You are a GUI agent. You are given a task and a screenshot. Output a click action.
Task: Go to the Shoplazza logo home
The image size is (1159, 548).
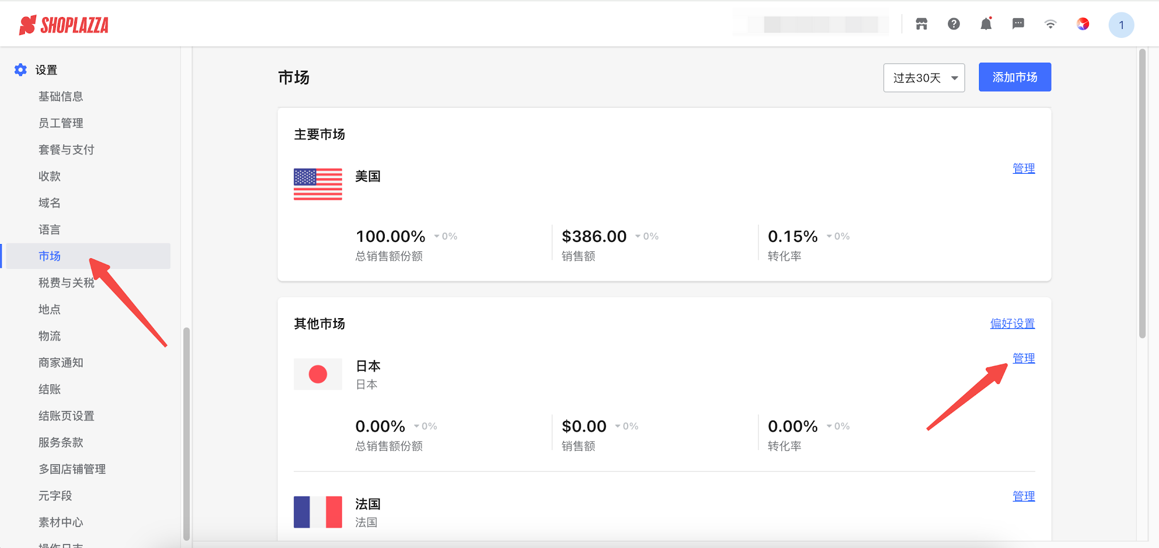(63, 25)
